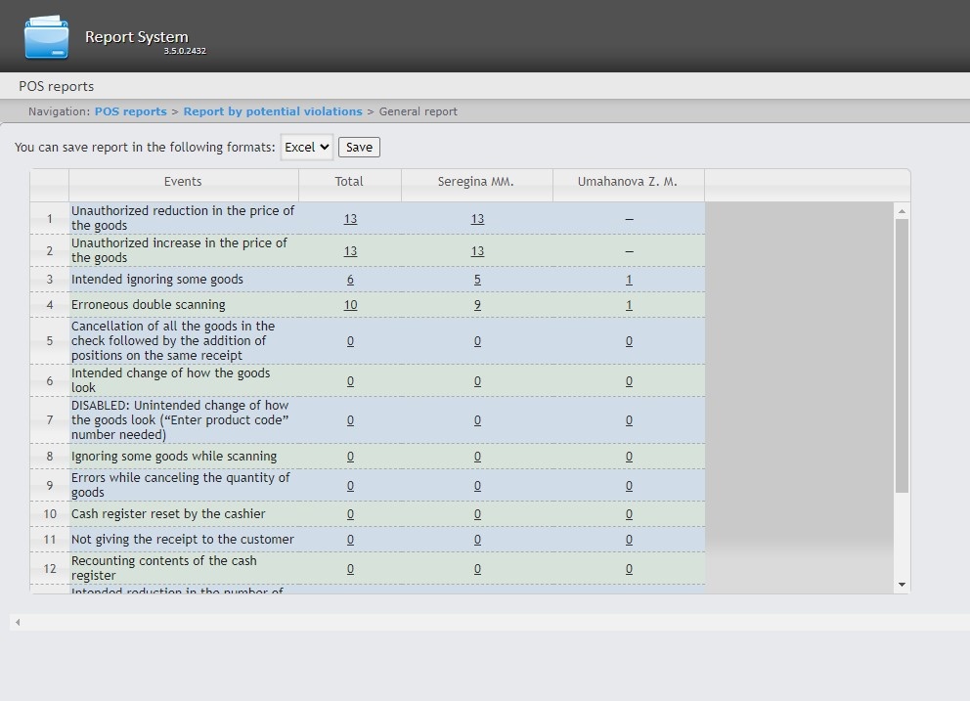Open Total count for intended ignoring goods
The height and width of the screenshot is (701, 970).
point(350,280)
